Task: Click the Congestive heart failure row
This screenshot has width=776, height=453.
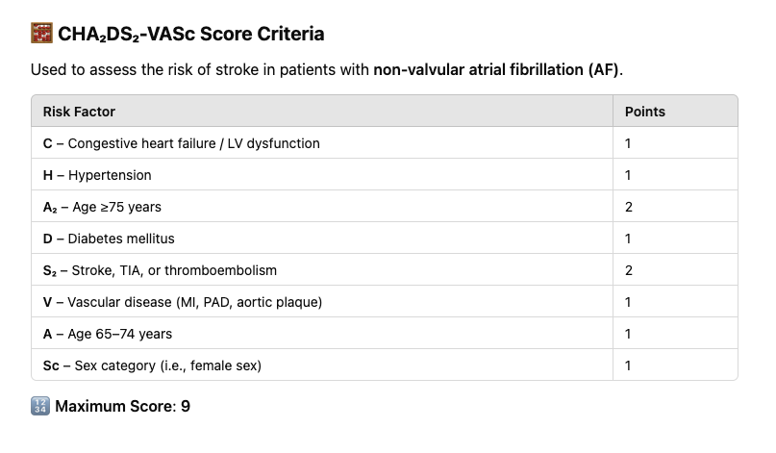Action: (384, 143)
